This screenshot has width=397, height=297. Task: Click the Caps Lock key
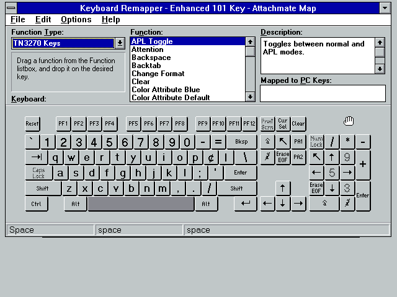[38, 173]
